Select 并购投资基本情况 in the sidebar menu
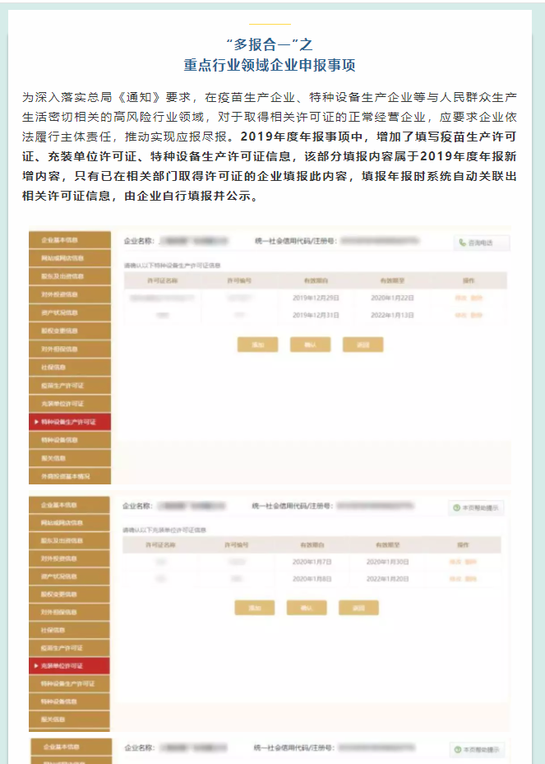The height and width of the screenshot is (764, 545). pyautogui.click(x=68, y=476)
